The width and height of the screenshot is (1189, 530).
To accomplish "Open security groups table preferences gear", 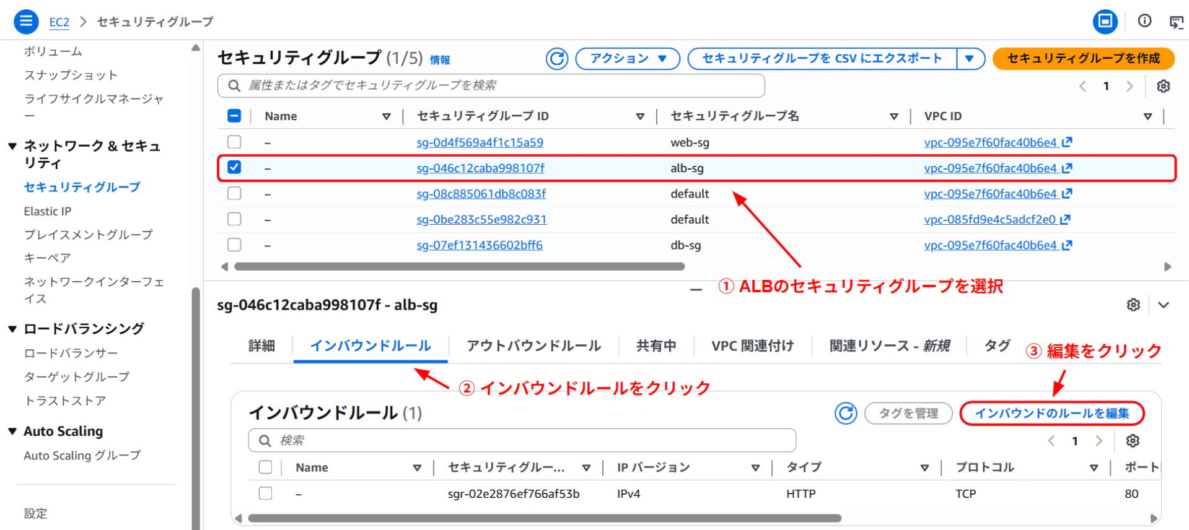I will click(1164, 86).
